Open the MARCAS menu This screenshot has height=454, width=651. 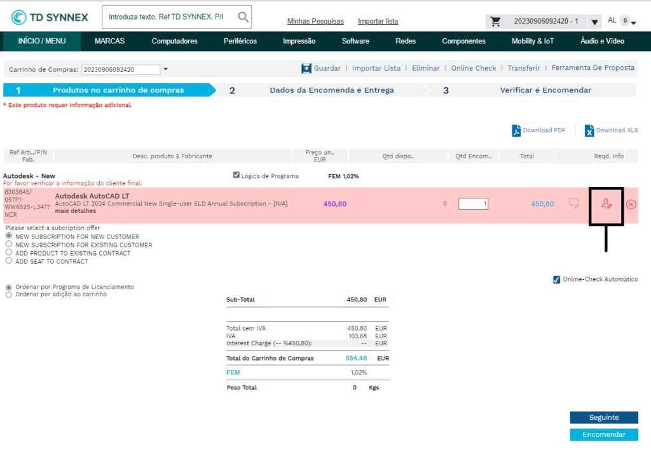[109, 41]
